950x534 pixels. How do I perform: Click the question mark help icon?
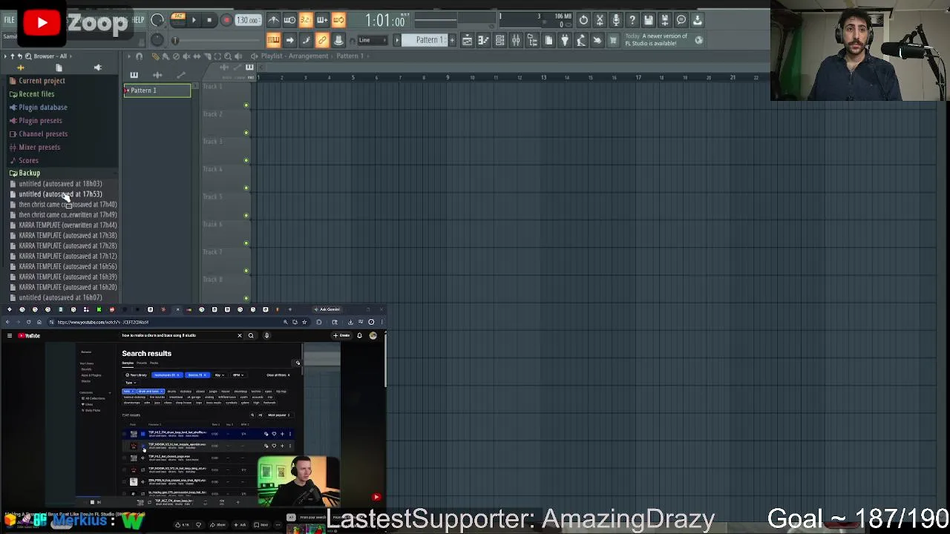tap(632, 20)
